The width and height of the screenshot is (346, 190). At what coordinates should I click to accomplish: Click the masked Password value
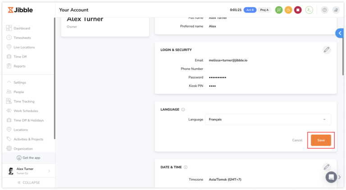217,77
